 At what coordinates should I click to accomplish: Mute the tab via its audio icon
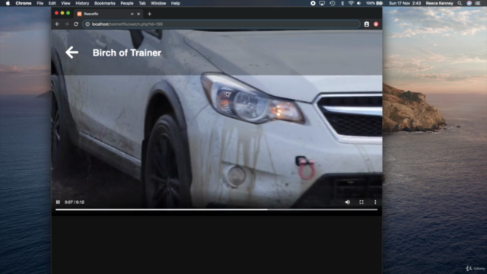132,14
